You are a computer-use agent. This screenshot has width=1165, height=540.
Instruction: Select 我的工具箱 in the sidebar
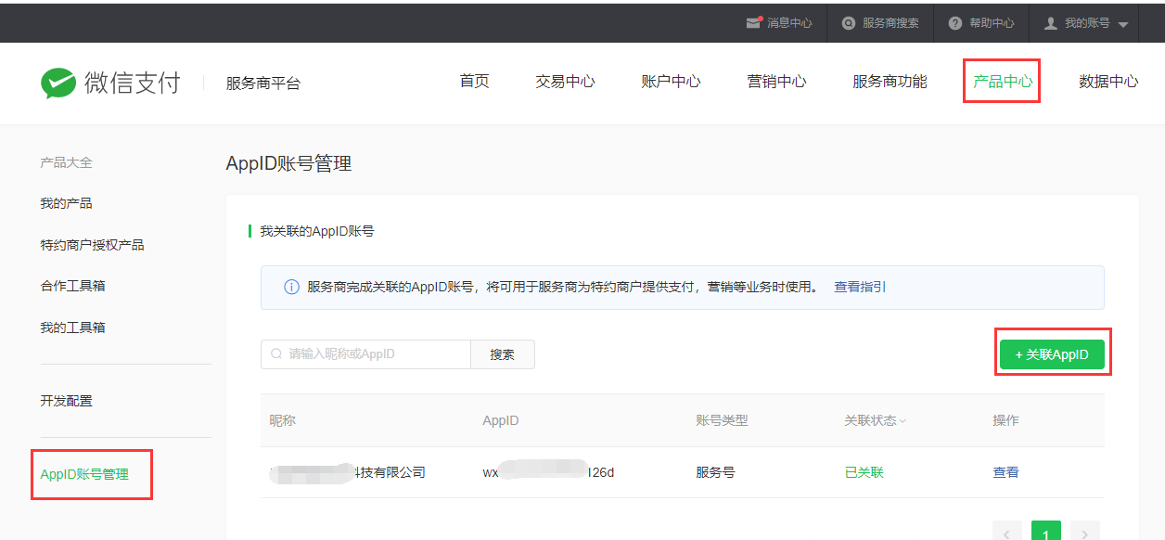click(72, 328)
